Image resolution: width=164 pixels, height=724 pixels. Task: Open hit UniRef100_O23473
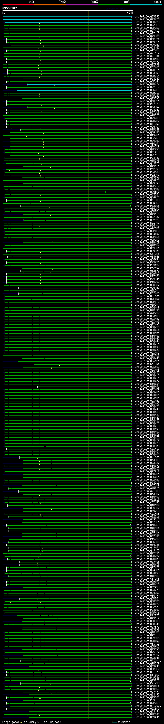[147, 20]
